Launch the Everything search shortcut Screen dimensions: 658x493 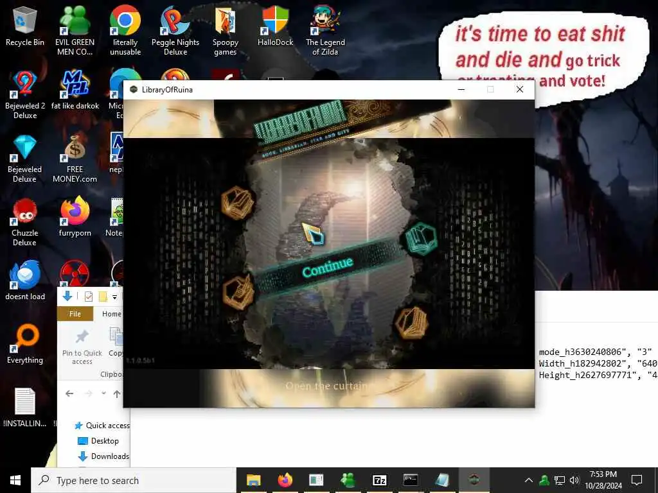coord(25,344)
